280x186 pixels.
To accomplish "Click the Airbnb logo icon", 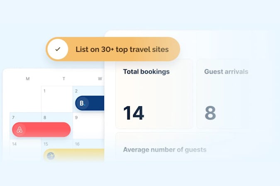I will pyautogui.click(x=19, y=130).
